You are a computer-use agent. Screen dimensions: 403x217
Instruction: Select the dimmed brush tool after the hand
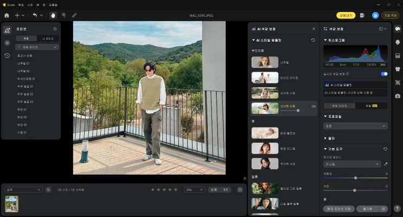coord(64,15)
